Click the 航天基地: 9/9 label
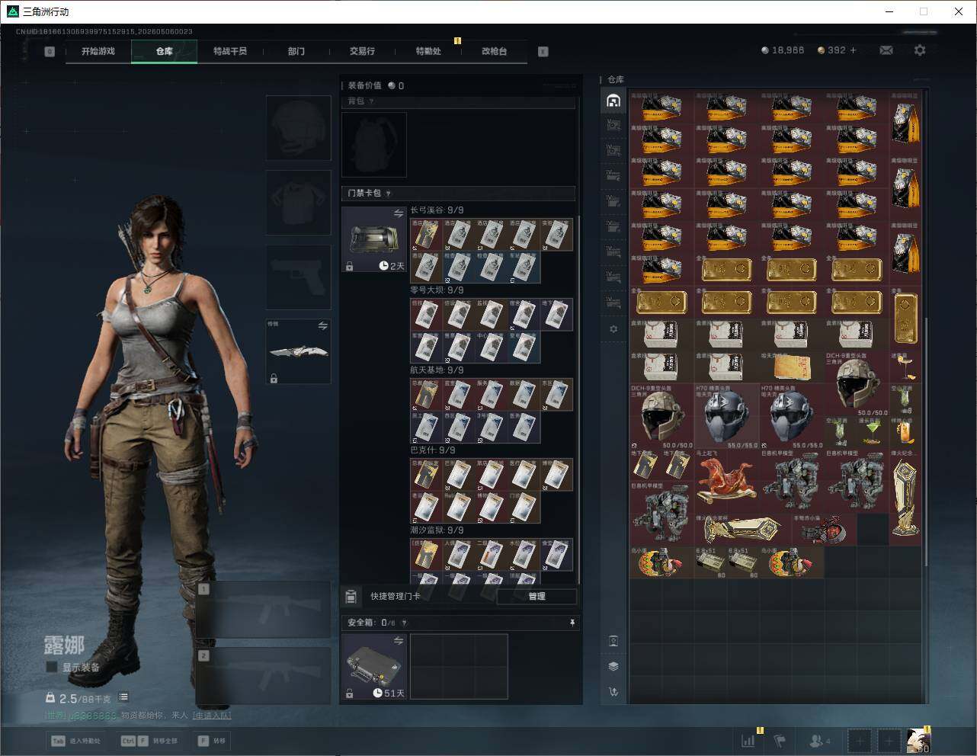This screenshot has width=977, height=756. [x=437, y=370]
